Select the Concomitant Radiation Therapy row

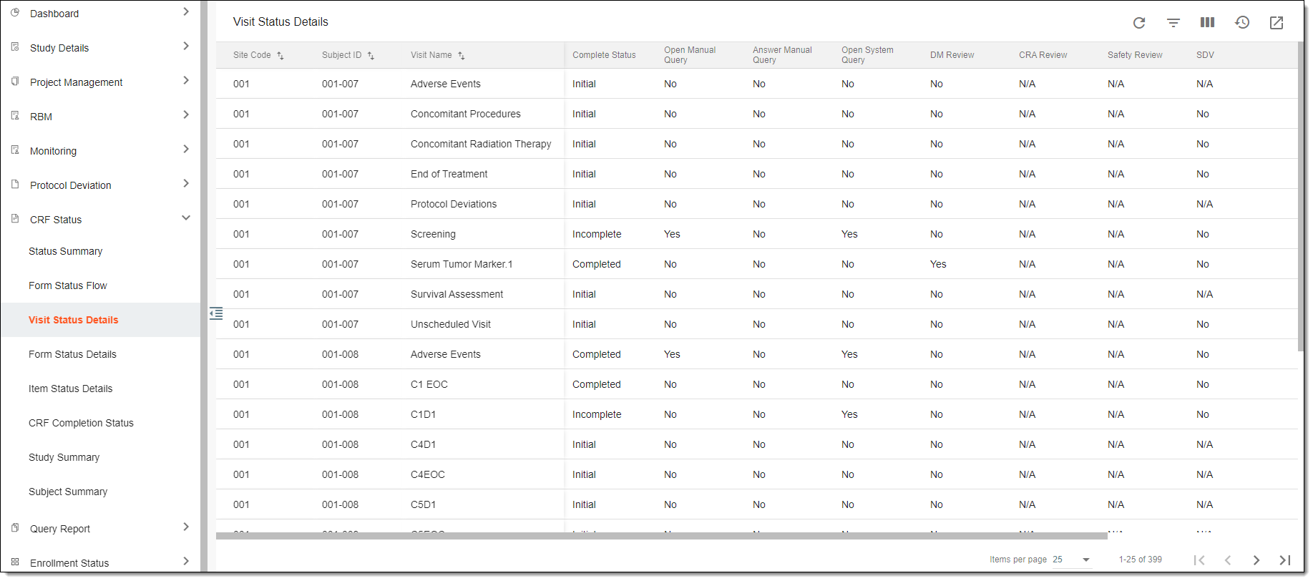(756, 144)
